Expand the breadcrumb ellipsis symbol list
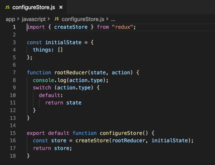The image size is (215, 165). click(113, 19)
